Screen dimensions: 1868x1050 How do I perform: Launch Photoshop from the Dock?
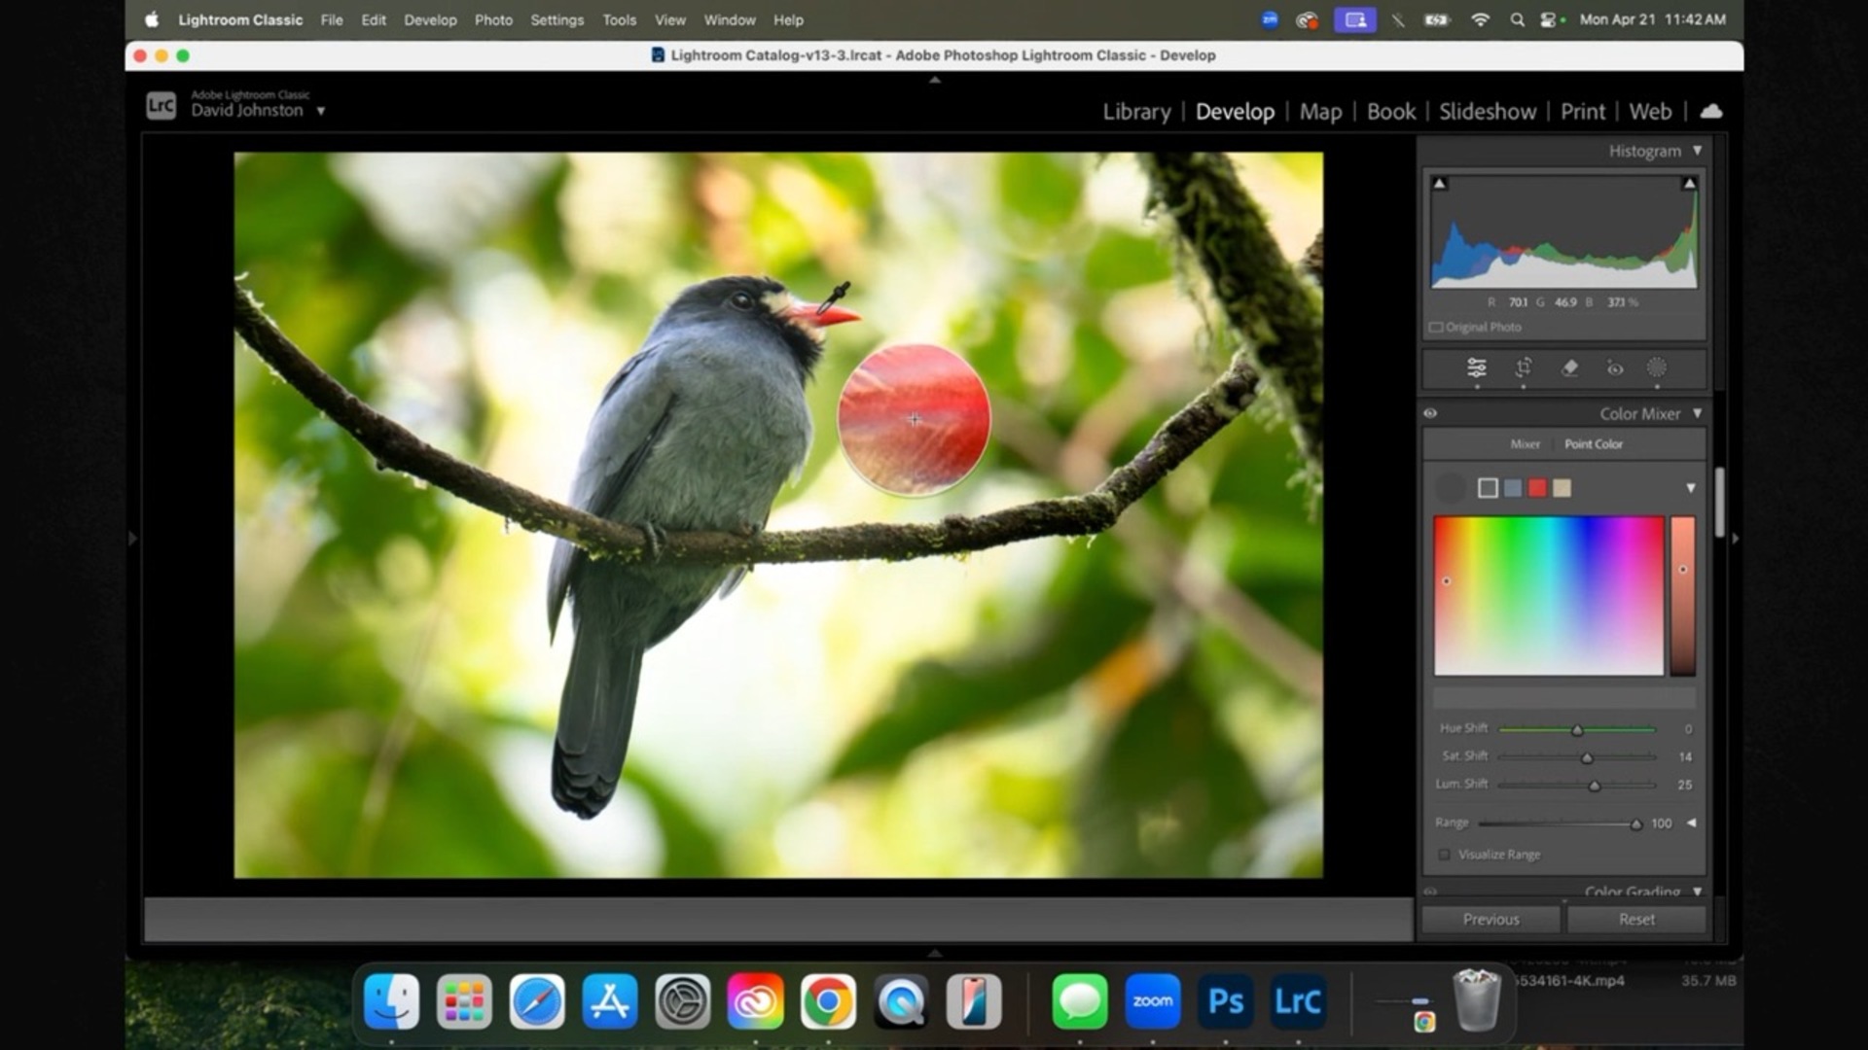coord(1227,1000)
